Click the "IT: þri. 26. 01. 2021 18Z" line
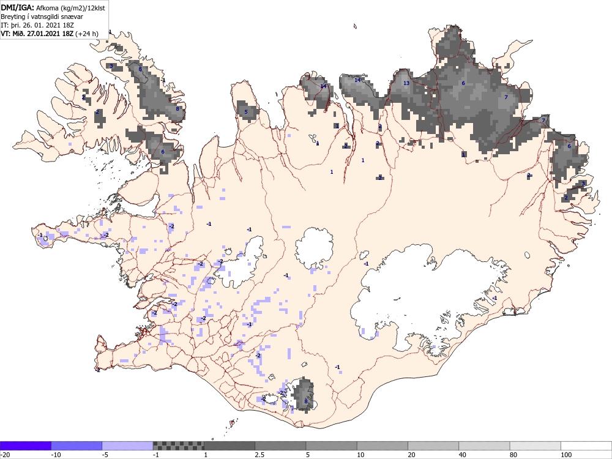Screen dimensions: 612x459 (37, 25)
